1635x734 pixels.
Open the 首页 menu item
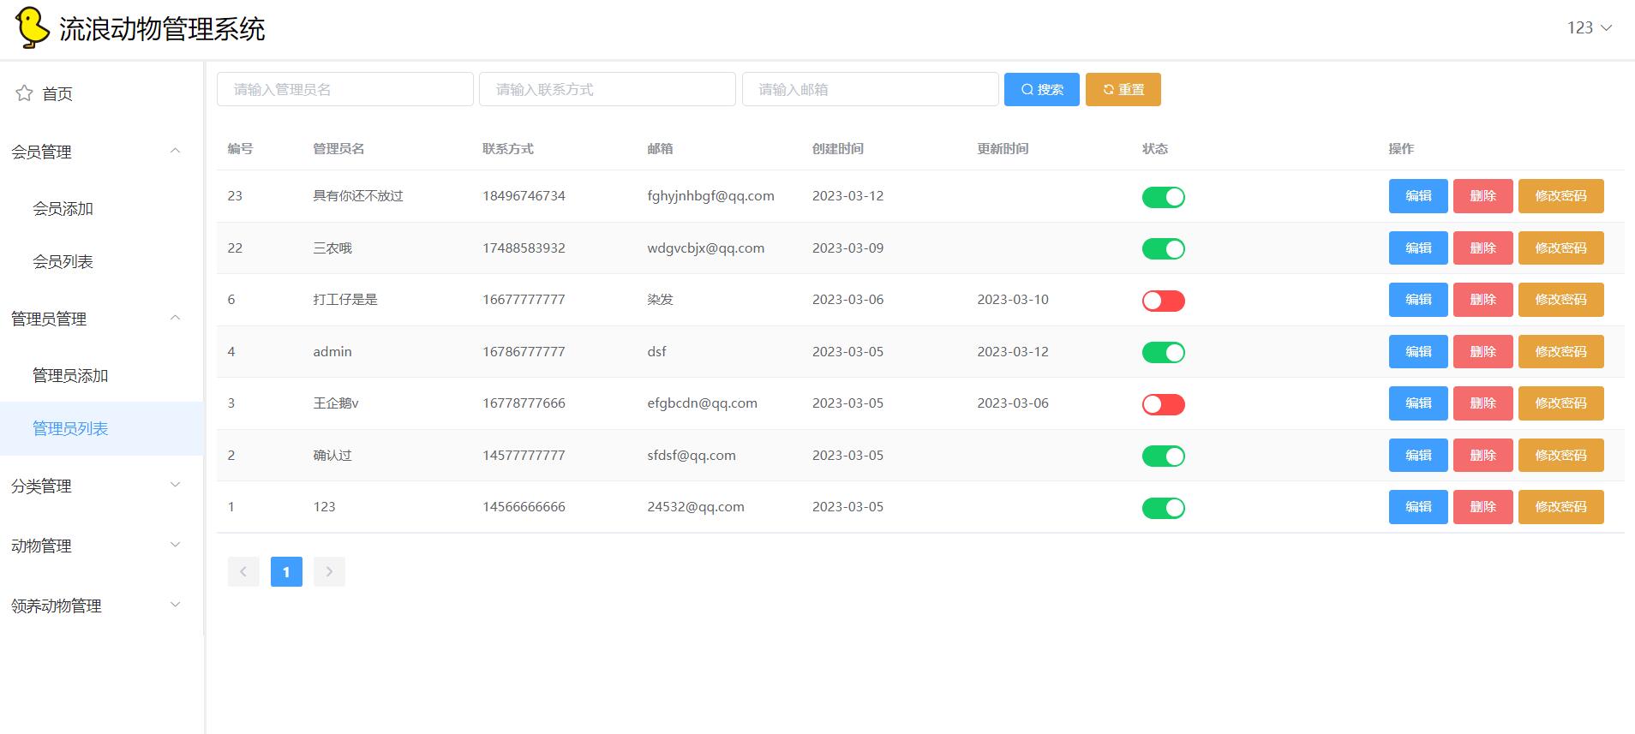coord(101,93)
